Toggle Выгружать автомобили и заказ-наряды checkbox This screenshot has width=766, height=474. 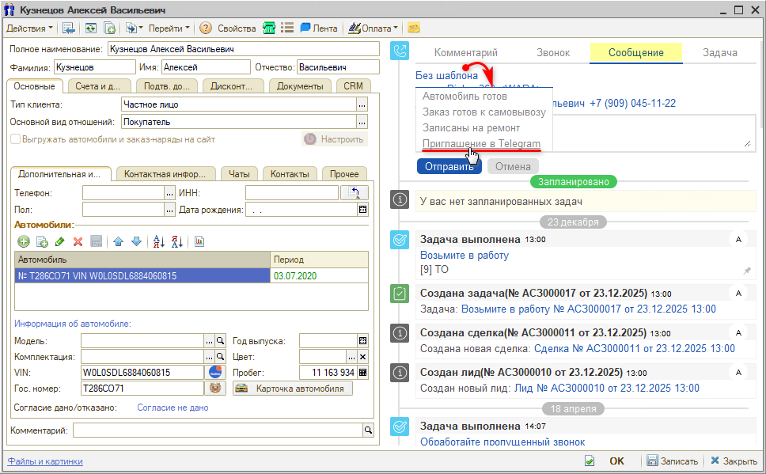(x=15, y=139)
